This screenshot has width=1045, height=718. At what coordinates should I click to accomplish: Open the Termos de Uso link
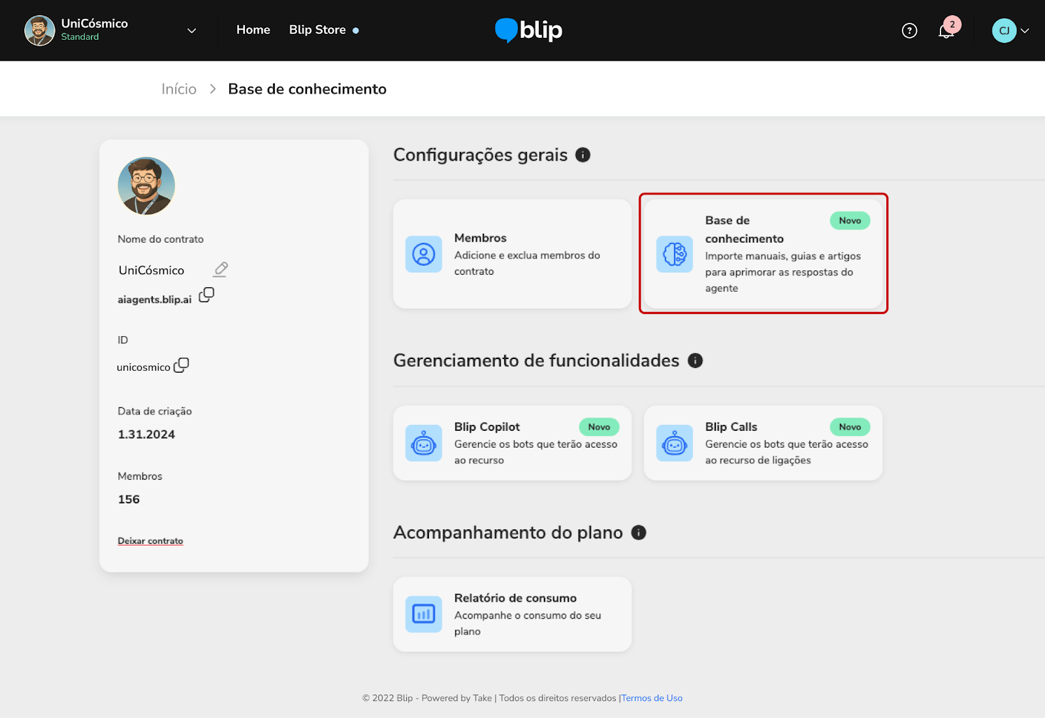[x=651, y=698]
